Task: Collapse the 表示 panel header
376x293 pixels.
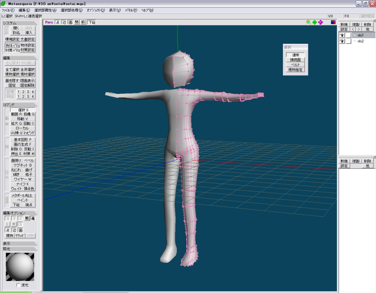Action: pos(20,244)
